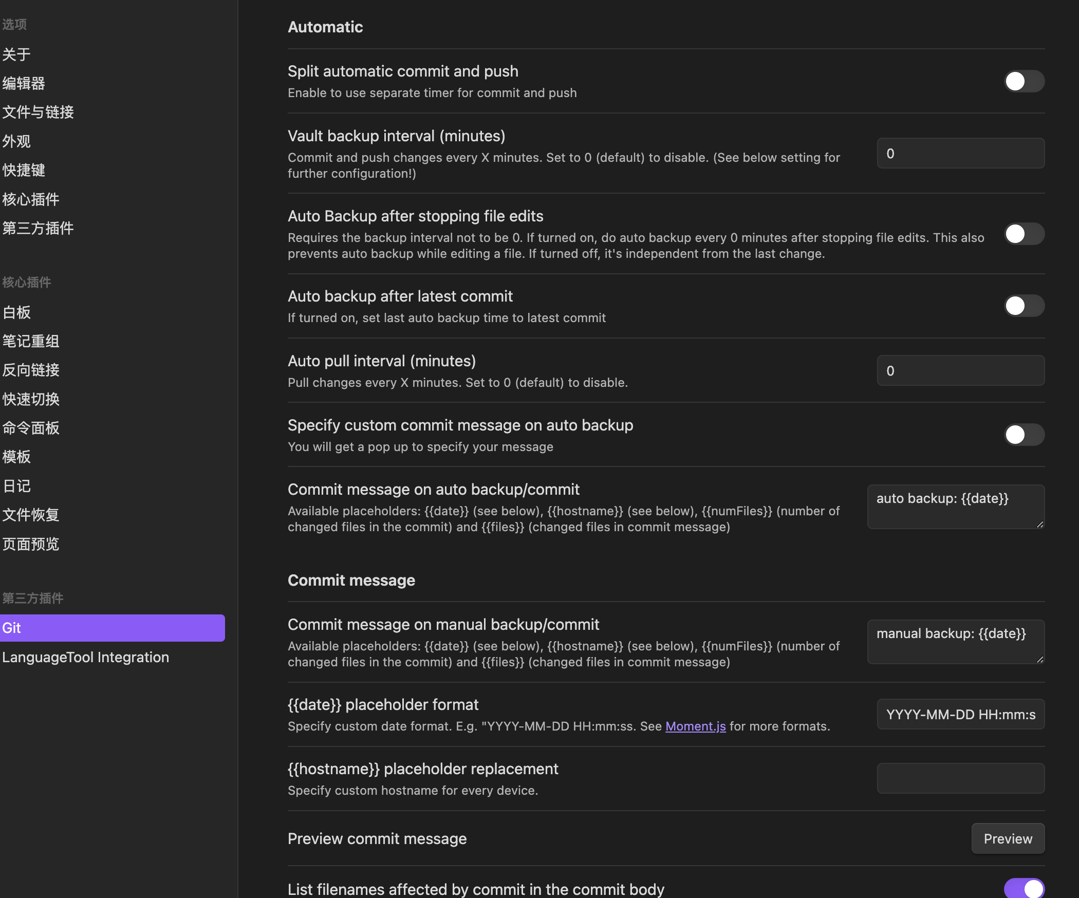Screen dimensions: 1079x898
Task: Click the date placeholder format field
Action: click(x=960, y=714)
